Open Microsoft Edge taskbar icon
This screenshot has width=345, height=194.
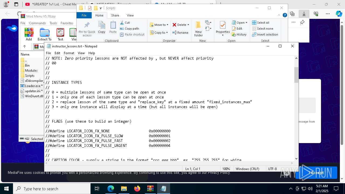point(111,189)
